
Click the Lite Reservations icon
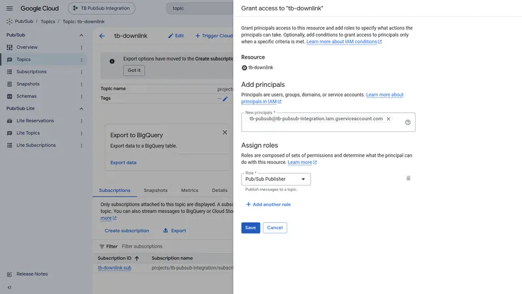[x=9, y=121]
